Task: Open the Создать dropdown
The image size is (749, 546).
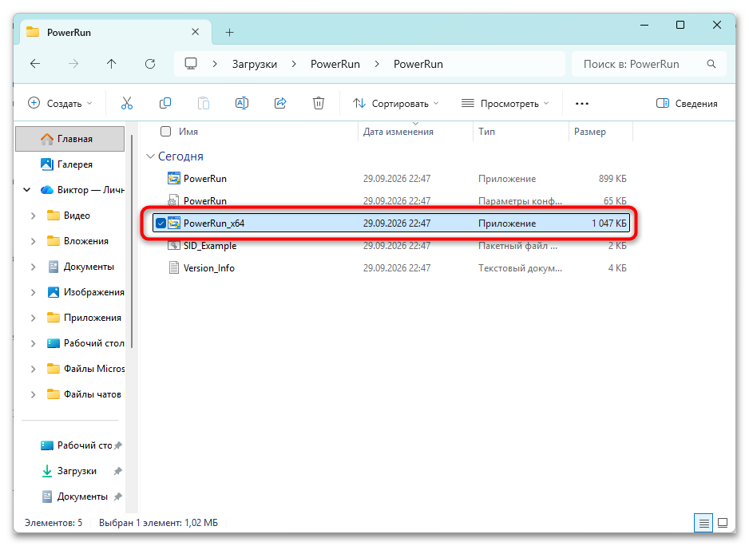Action: tap(60, 104)
